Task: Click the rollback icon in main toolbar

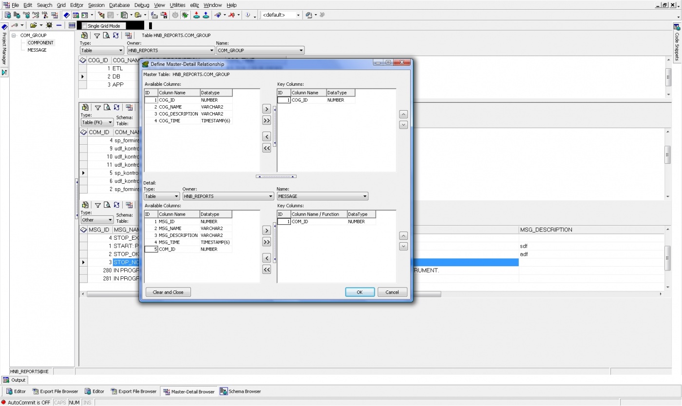Action: tap(206, 15)
